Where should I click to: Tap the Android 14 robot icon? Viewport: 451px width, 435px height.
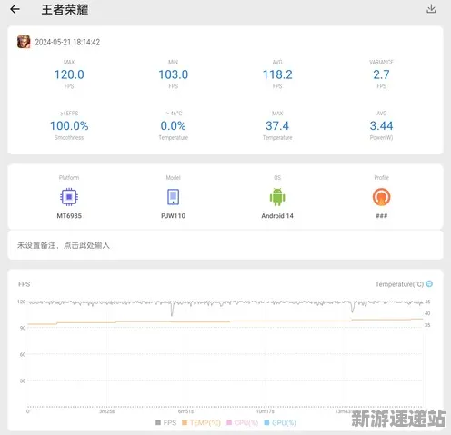click(277, 197)
